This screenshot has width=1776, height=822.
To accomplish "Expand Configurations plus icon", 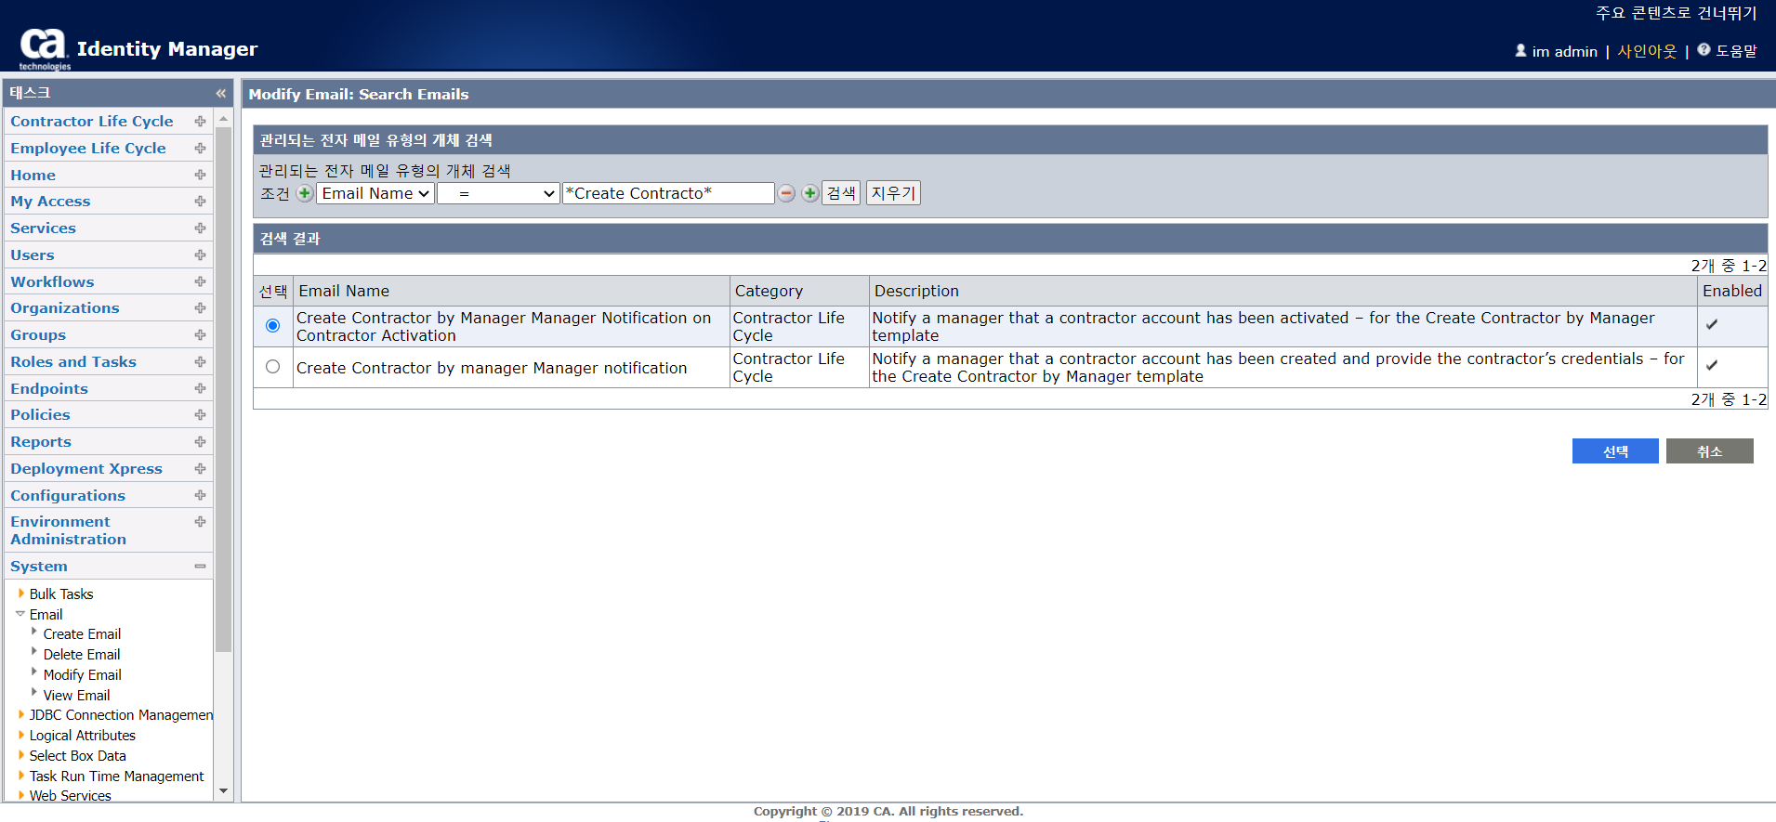I will tap(200, 496).
